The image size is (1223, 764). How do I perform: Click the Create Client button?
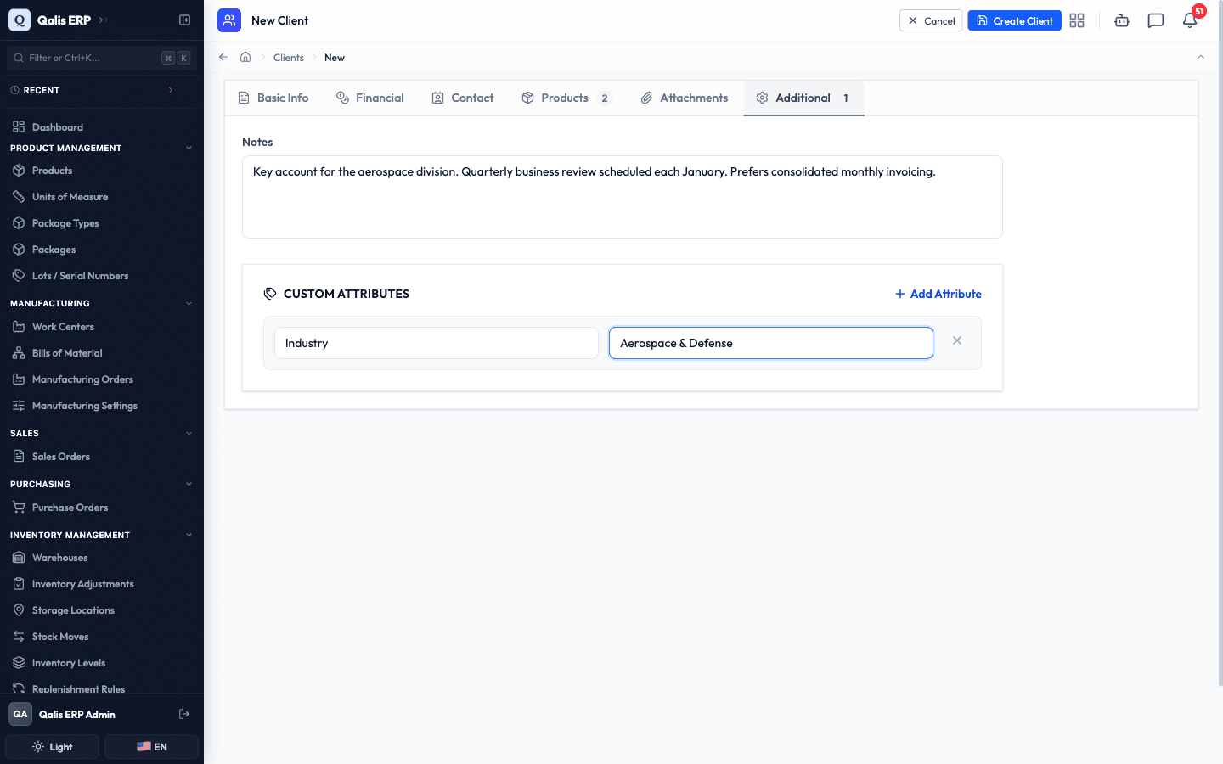tap(1015, 20)
